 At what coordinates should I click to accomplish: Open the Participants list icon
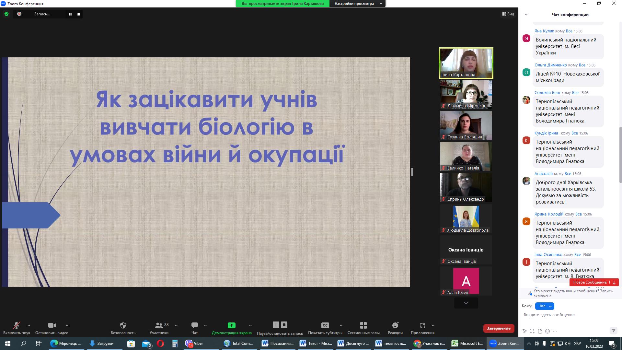click(x=159, y=325)
